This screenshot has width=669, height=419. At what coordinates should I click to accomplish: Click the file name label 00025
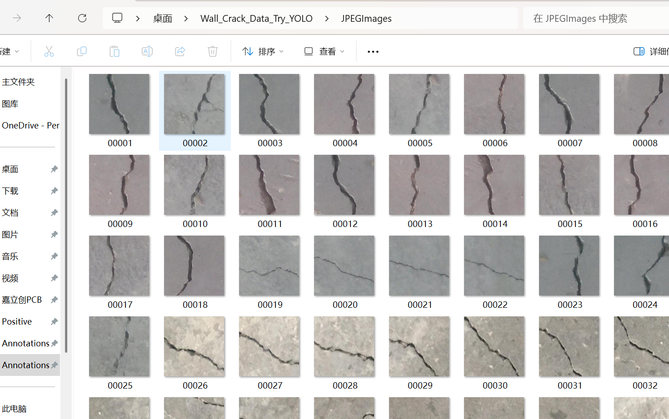pyautogui.click(x=120, y=385)
